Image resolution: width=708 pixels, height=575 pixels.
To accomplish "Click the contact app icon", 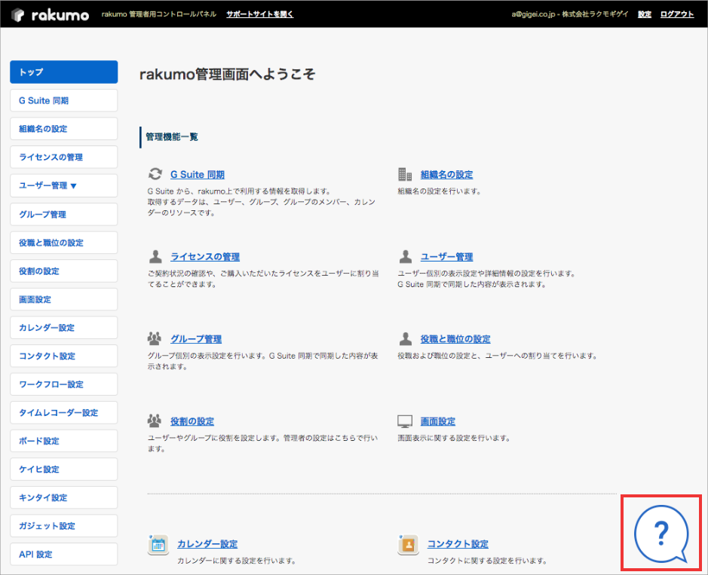I will tap(408, 544).
